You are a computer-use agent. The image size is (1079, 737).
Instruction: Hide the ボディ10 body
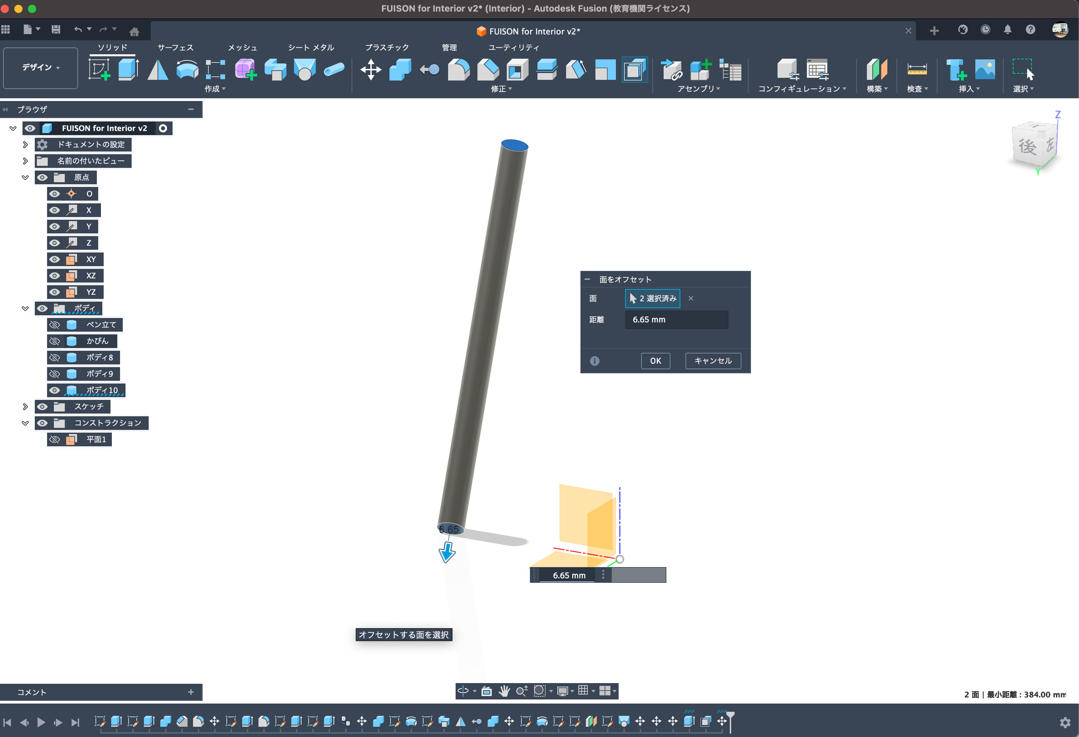(55, 390)
